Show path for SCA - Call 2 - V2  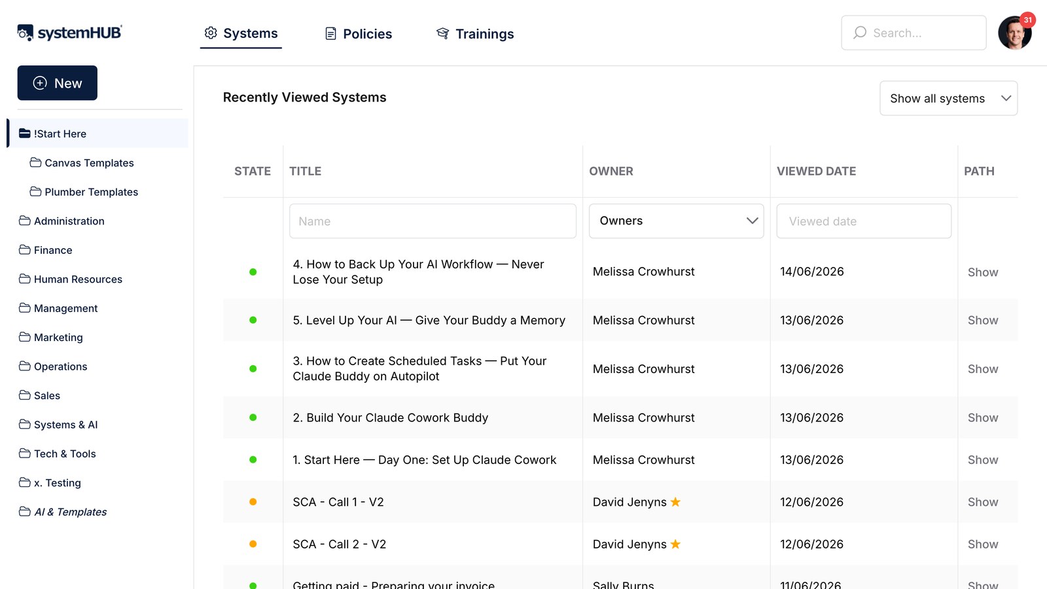[983, 544]
